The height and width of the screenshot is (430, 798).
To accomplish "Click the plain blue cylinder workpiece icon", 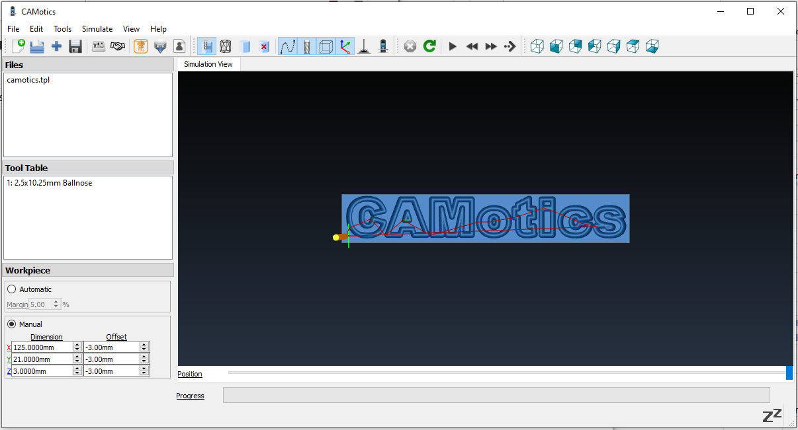I will (245, 46).
